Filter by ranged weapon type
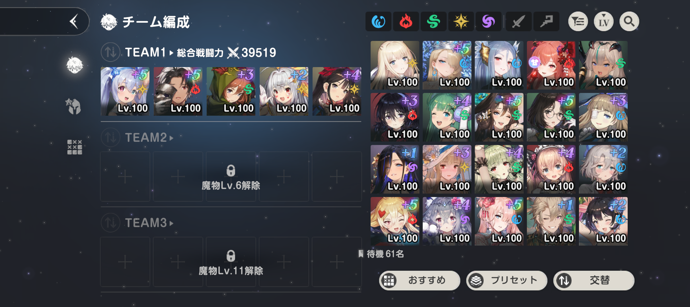The height and width of the screenshot is (307, 690). [x=547, y=22]
